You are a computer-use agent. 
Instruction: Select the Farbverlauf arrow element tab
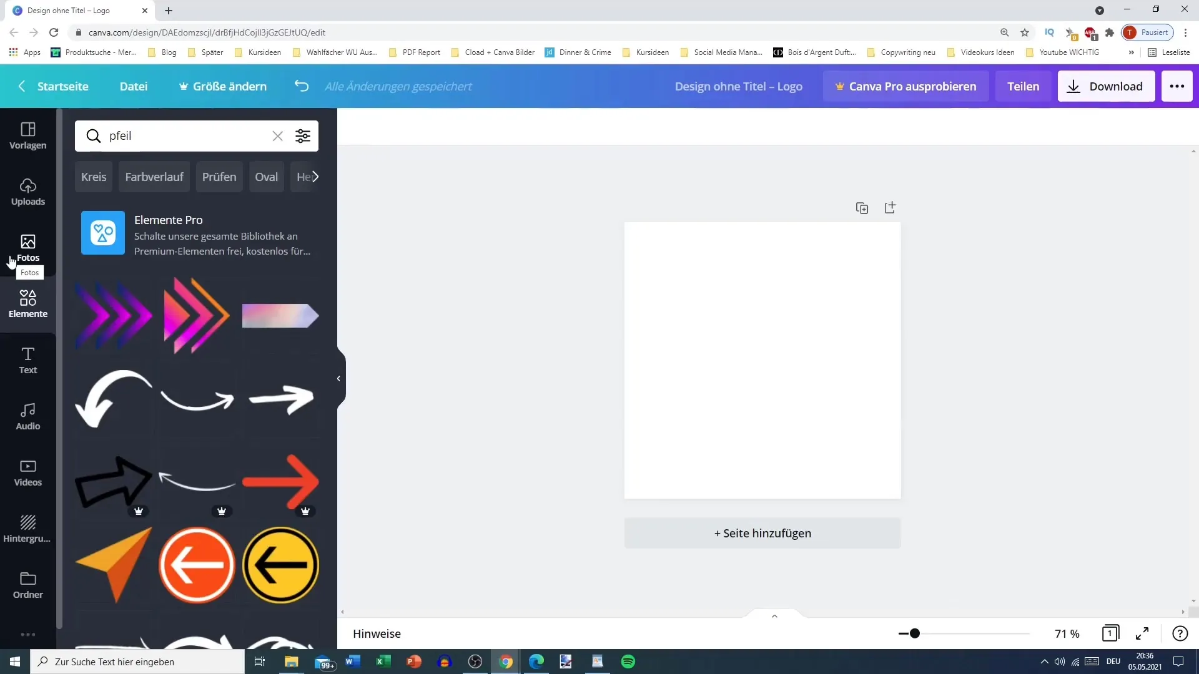tap(155, 176)
